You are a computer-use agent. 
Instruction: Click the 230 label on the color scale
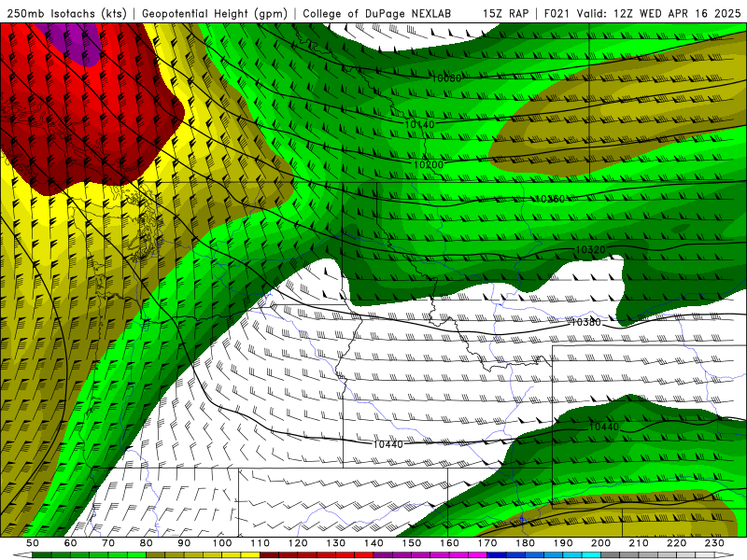[715, 543]
